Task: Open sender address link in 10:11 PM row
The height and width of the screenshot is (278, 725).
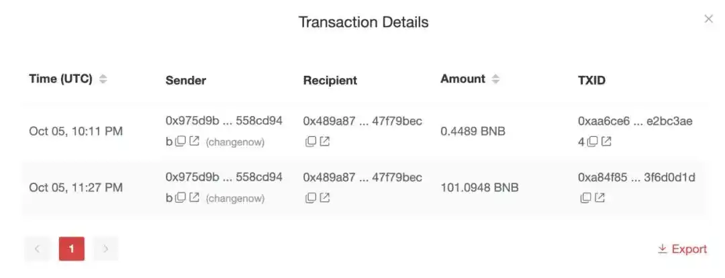Action: pyautogui.click(x=195, y=141)
